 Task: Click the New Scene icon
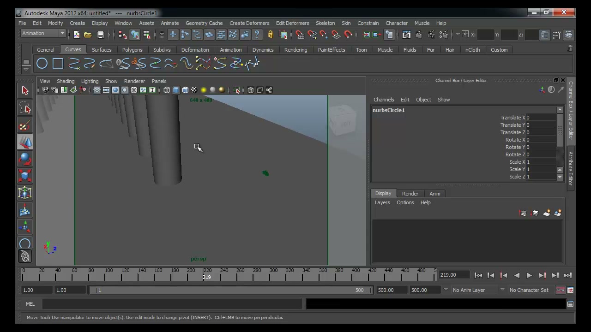76,35
